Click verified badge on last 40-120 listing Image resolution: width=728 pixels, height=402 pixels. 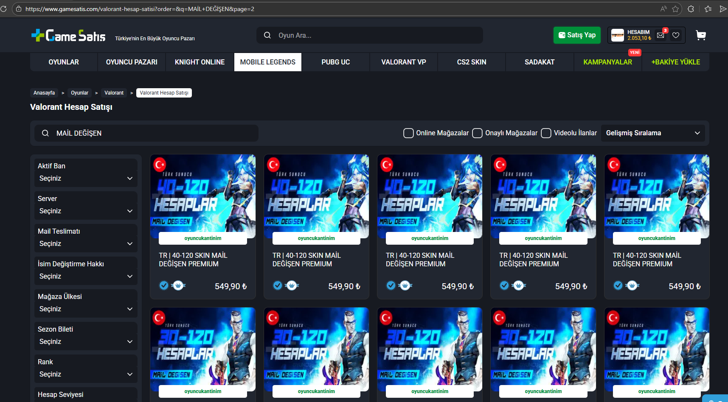tap(618, 285)
